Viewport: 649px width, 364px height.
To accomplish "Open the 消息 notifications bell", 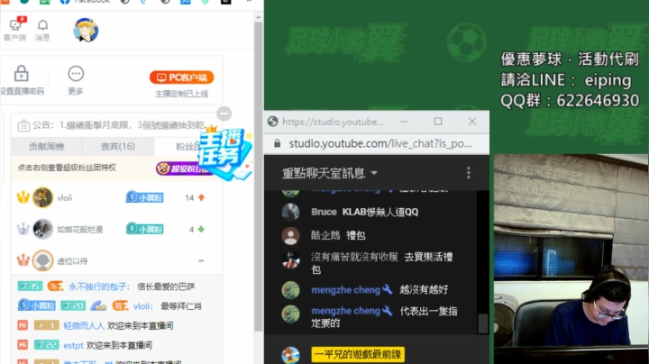I will point(42,30).
